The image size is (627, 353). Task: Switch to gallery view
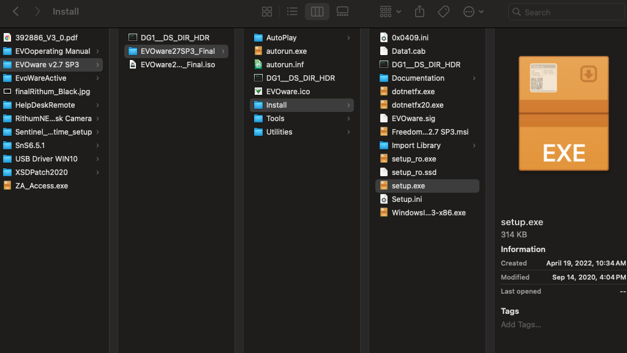coord(342,12)
